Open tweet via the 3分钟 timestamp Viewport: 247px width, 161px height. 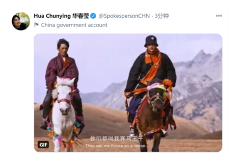pyautogui.click(x=162, y=16)
